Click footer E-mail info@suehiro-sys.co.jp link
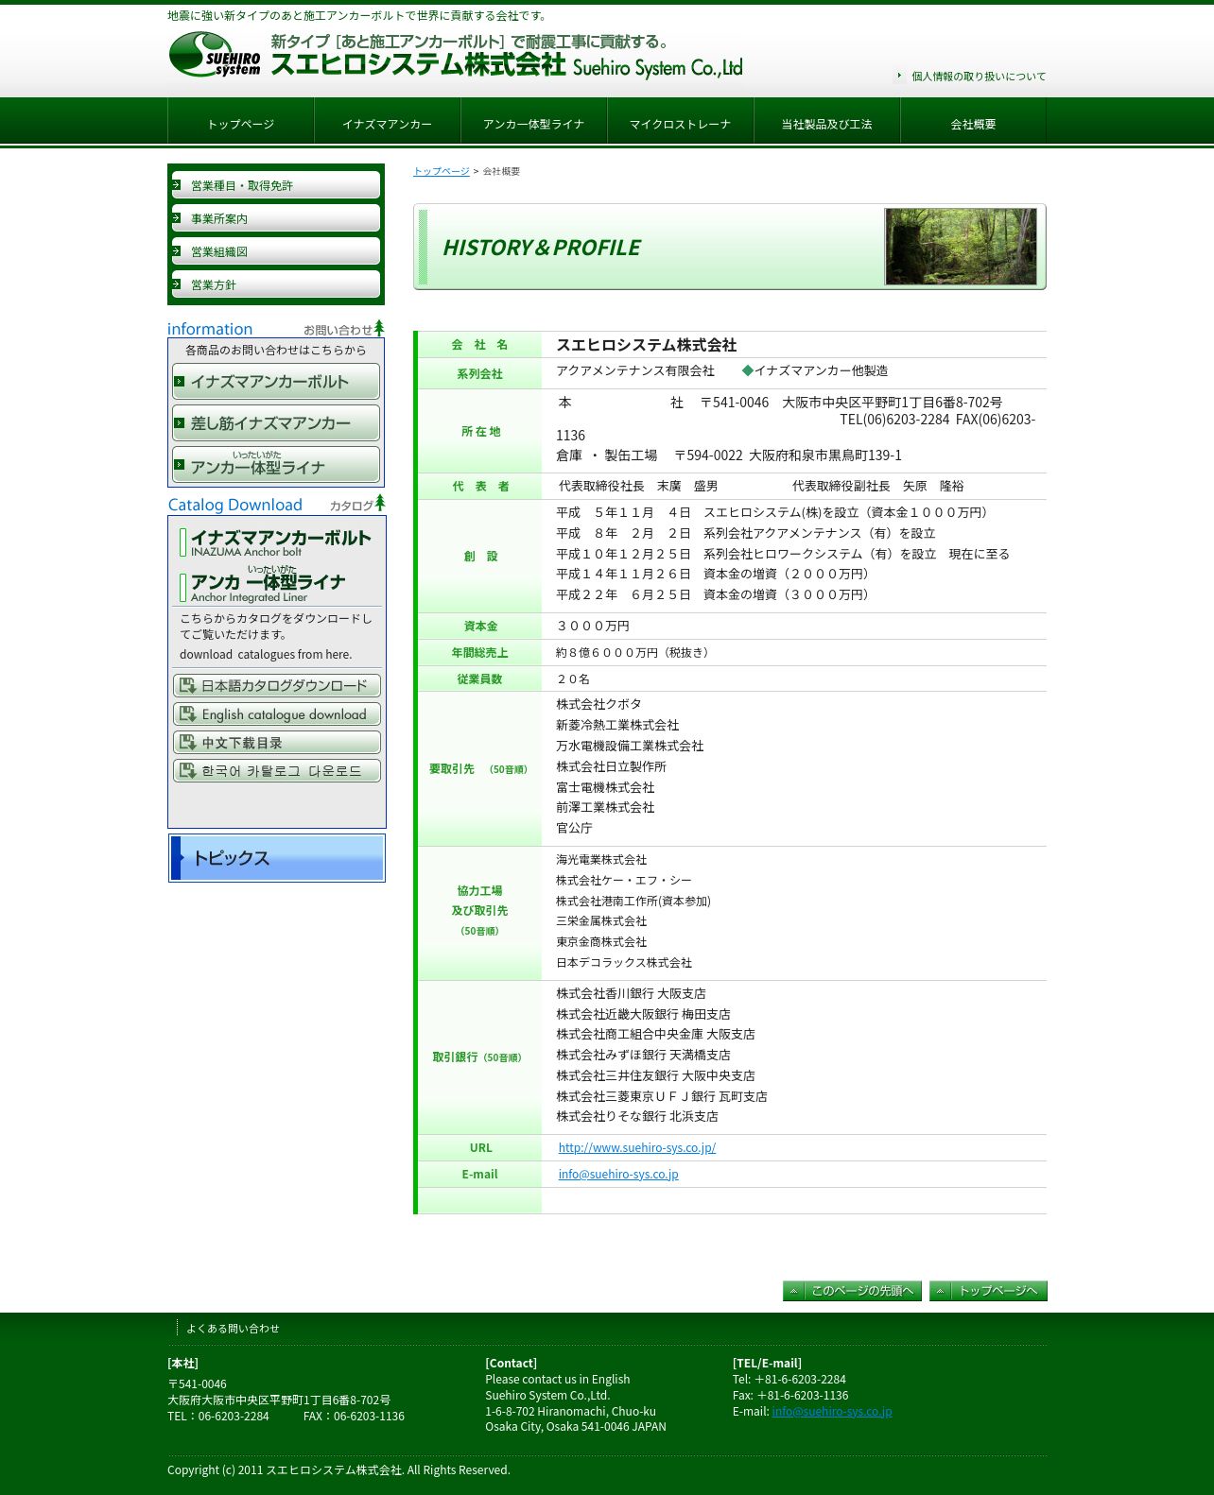This screenshot has width=1214, height=1495. [832, 1412]
